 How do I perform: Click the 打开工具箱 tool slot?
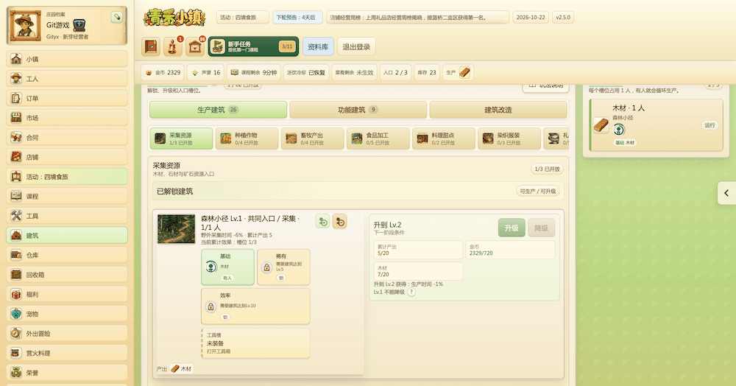[255, 343]
